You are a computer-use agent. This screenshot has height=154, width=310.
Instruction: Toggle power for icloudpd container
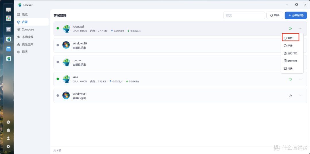pyautogui.click(x=290, y=29)
